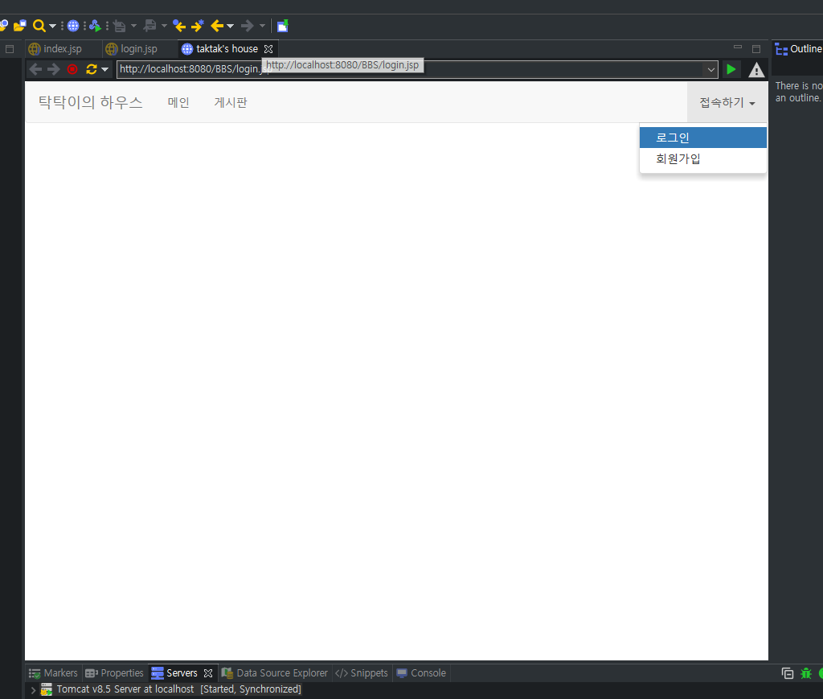Screen dimensions: 823x699
Task: Minimize the editor area
Action: [738, 47]
